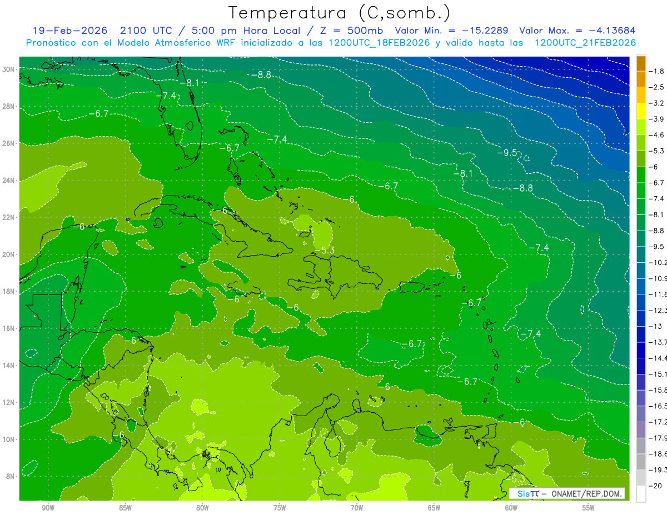Click the '-8.1' contour label over northern Florida
Image resolution: width=667 pixels, height=515 pixels.
pos(190,83)
